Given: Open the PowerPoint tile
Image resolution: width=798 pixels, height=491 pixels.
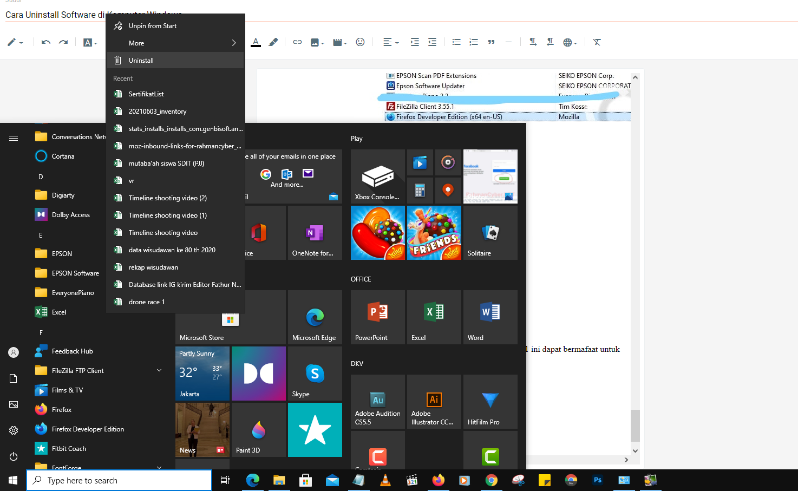Looking at the screenshot, I should [x=378, y=317].
